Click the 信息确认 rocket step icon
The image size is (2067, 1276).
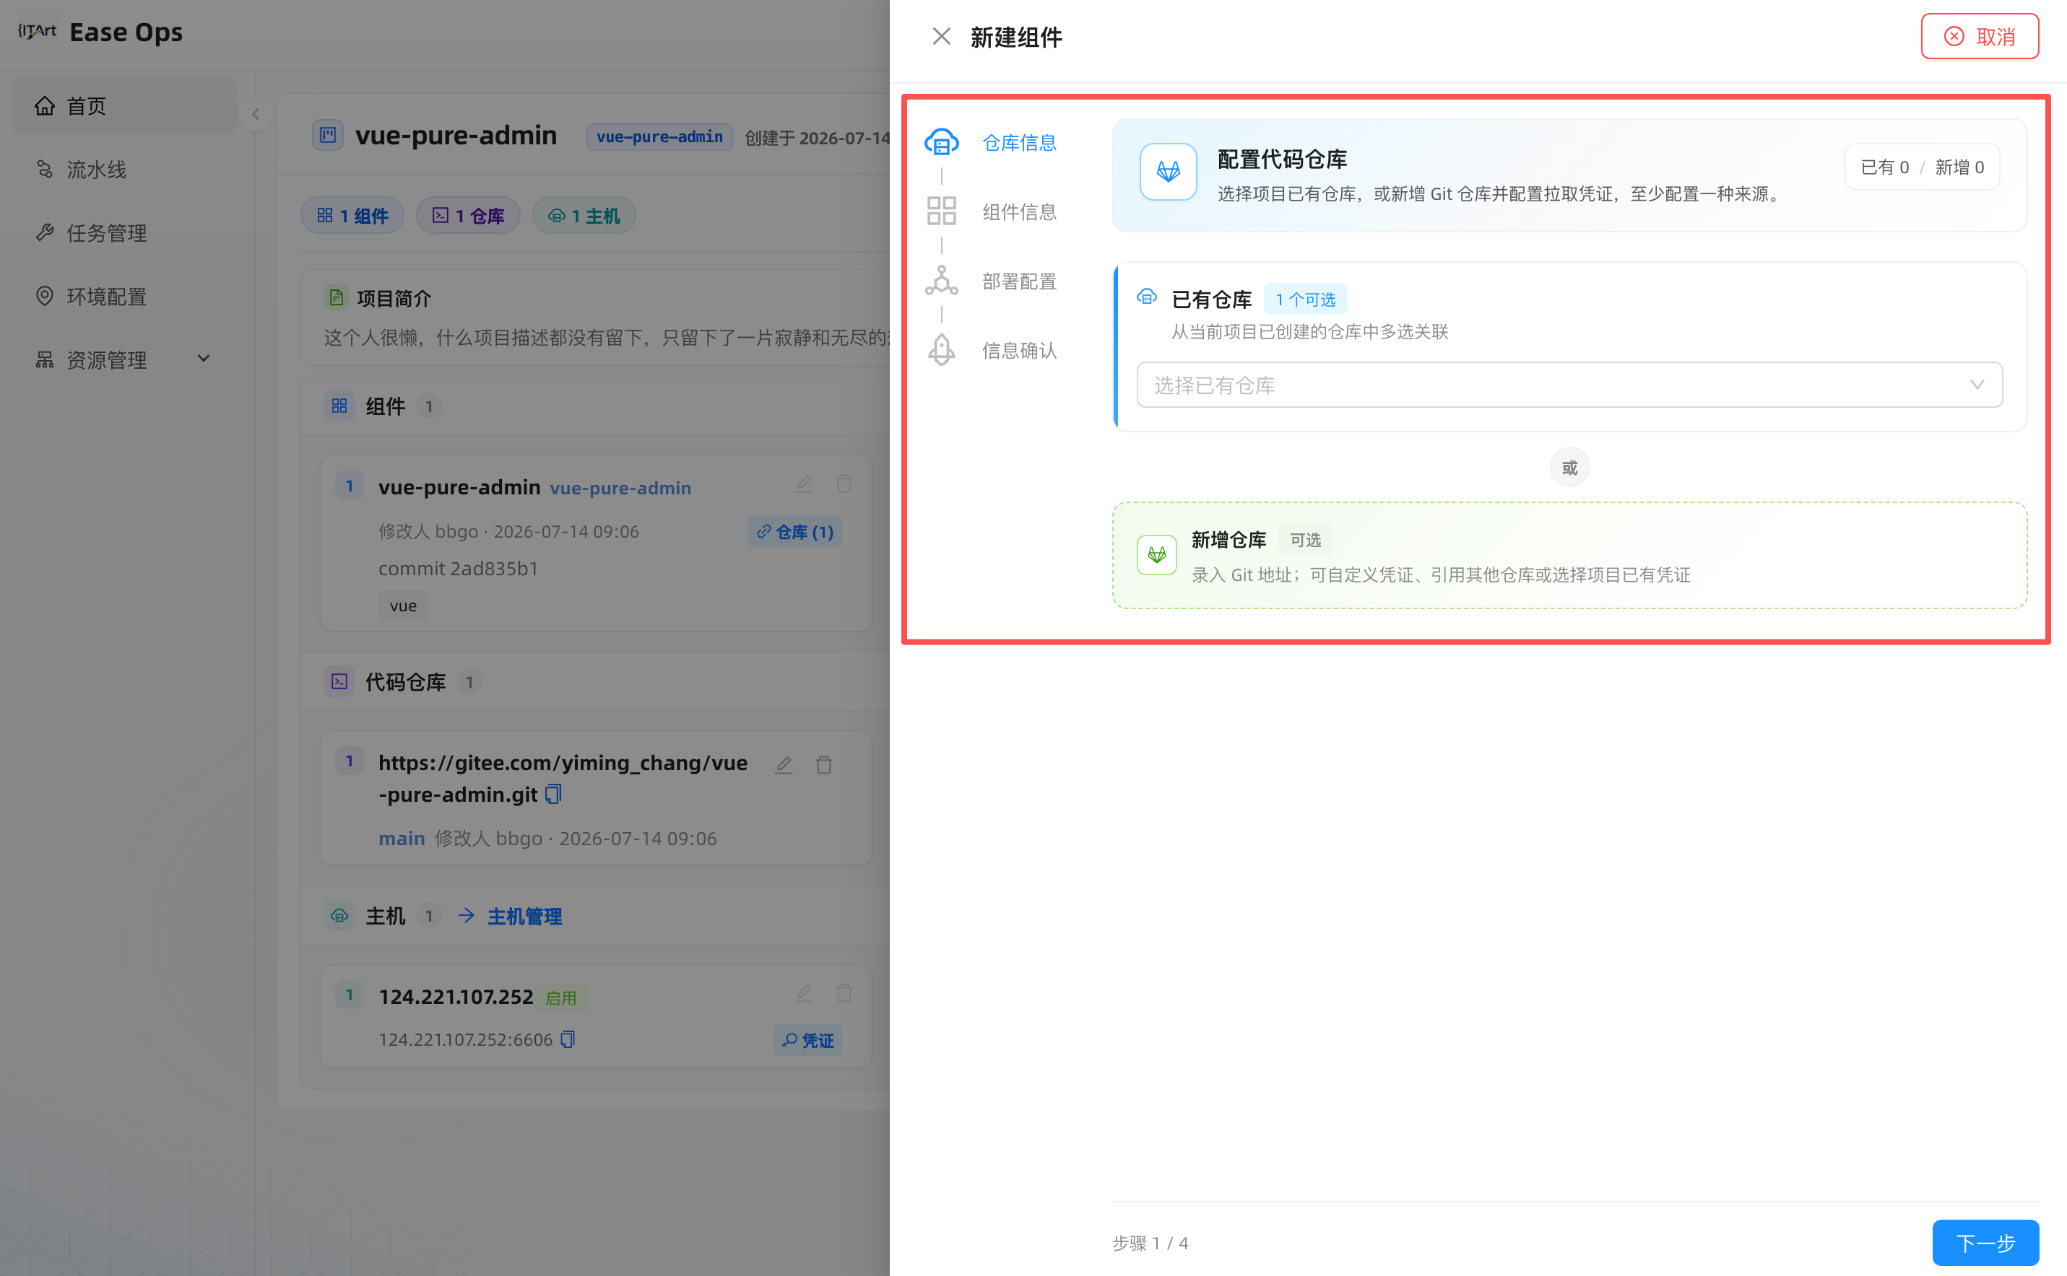pos(940,349)
